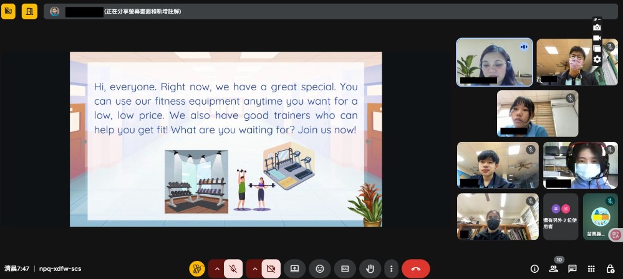Open the three-dot more options menu
The height and width of the screenshot is (279, 623).
point(391,268)
